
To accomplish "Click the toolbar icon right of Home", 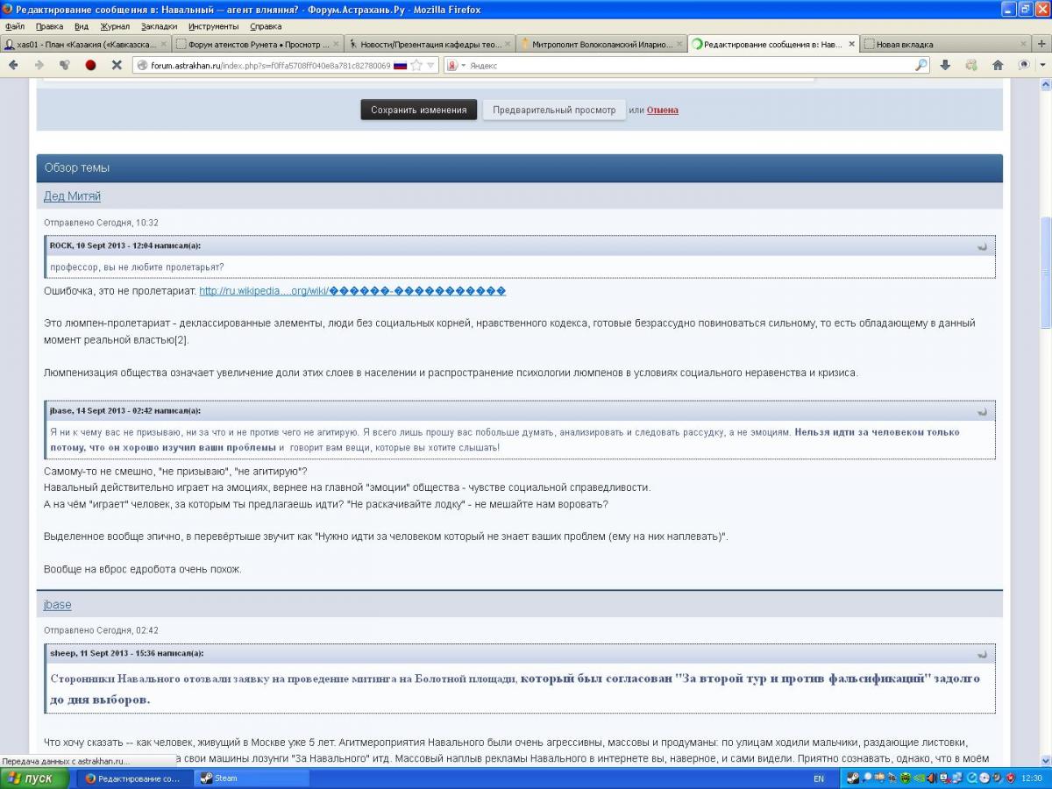I will point(1023,65).
